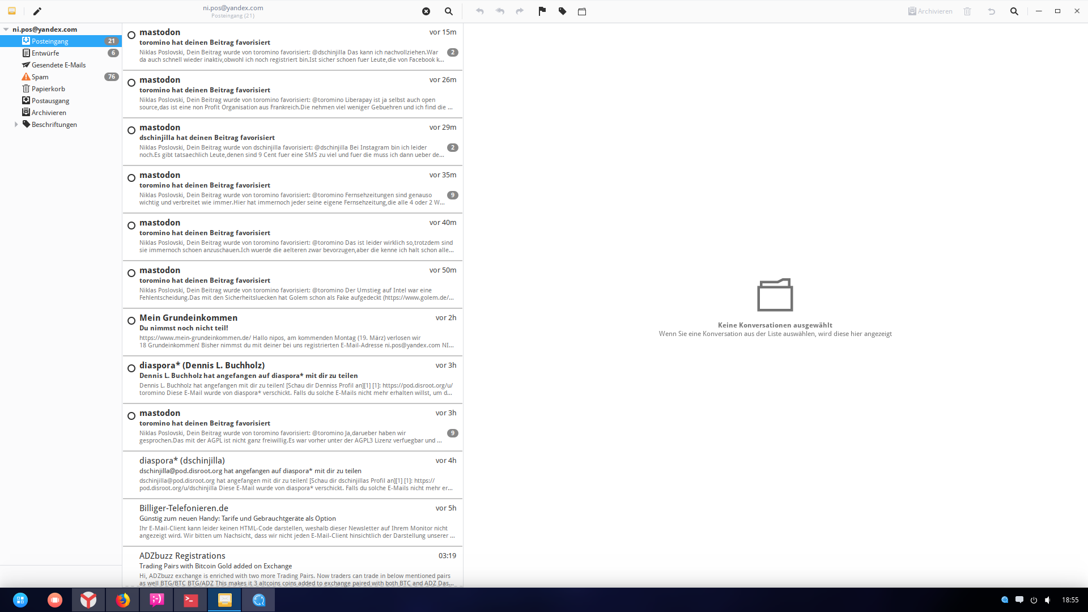
Task: Expand the Beschriftungen labels tree
Action: coord(16,125)
